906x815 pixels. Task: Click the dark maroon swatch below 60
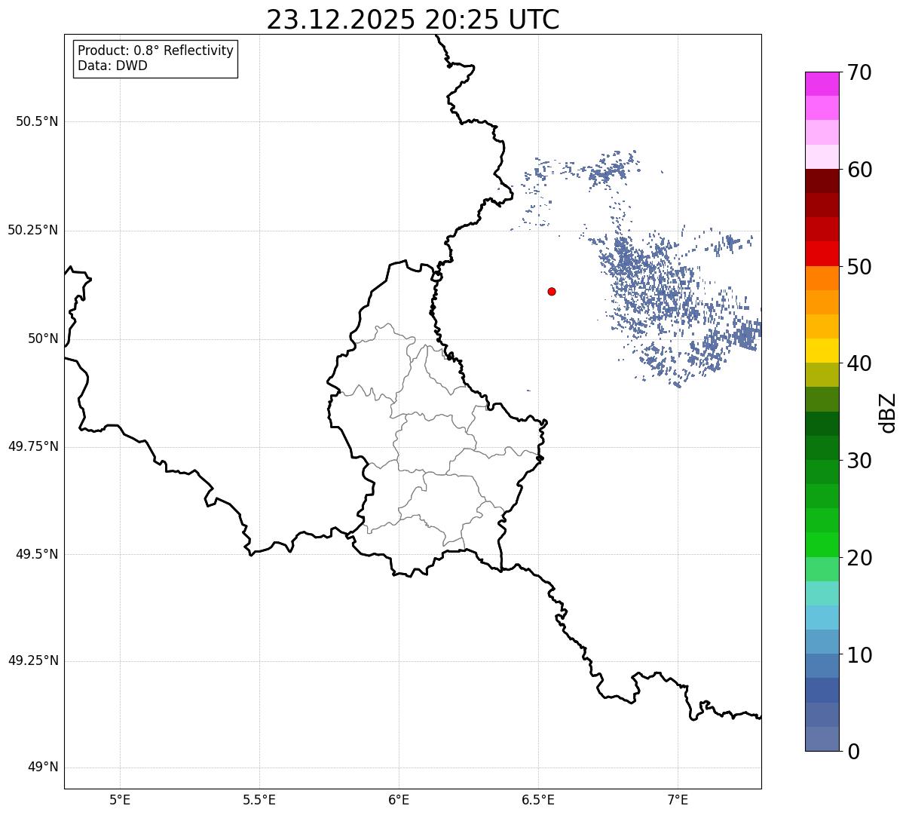coord(822,181)
